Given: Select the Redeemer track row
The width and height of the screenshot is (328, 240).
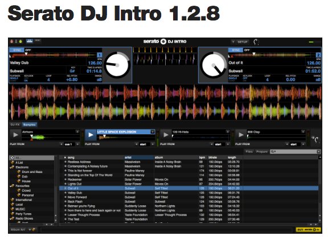Looking at the screenshot, I should tap(188, 179).
